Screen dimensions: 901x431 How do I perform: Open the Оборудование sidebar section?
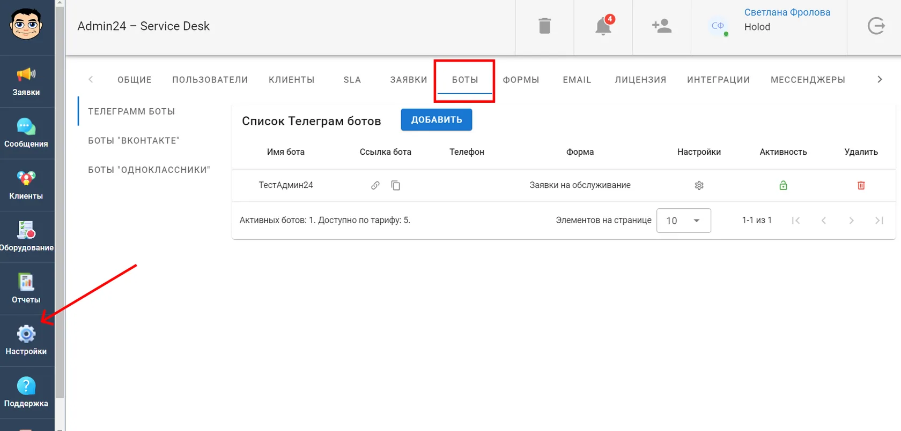26,237
